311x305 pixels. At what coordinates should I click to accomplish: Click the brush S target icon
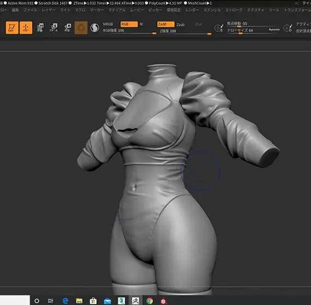[219, 28]
